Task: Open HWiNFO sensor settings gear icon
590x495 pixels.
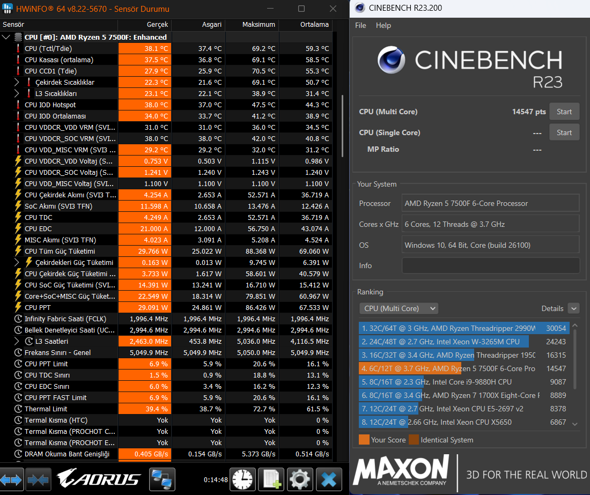Action: (300, 479)
